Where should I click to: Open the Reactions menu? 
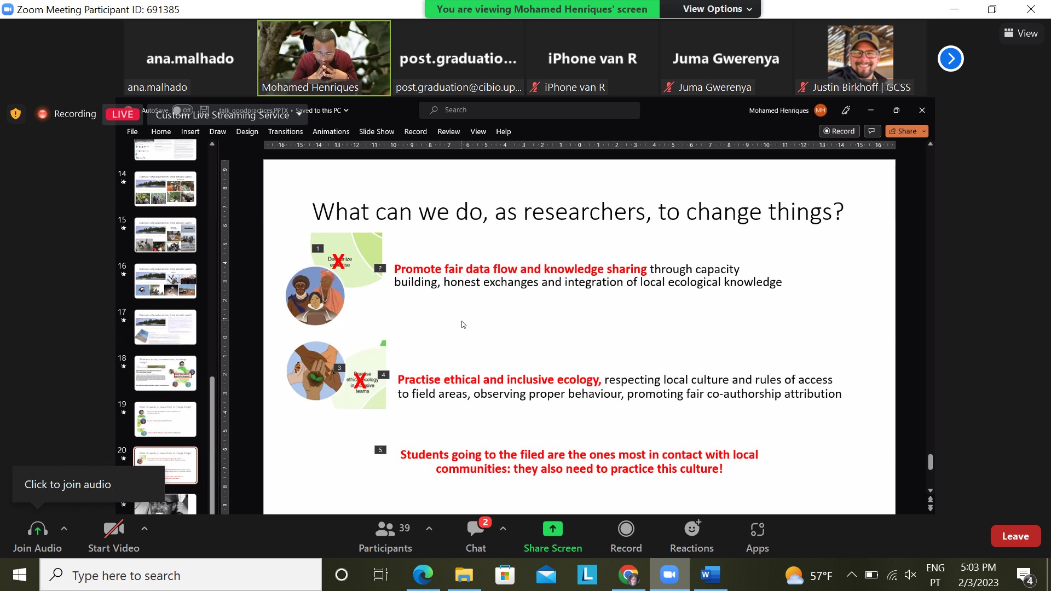[x=692, y=536]
